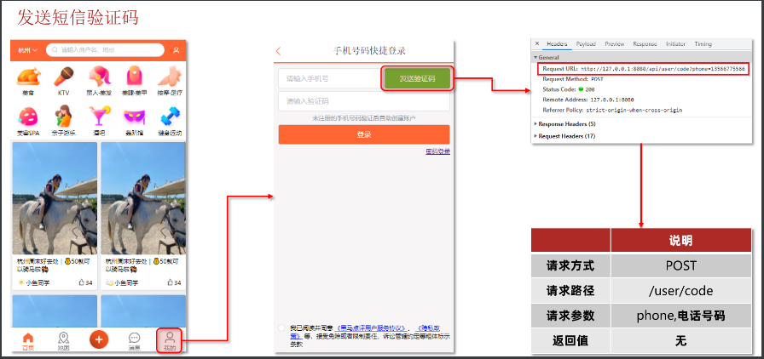Switch to the 首页 home tab

point(28,341)
